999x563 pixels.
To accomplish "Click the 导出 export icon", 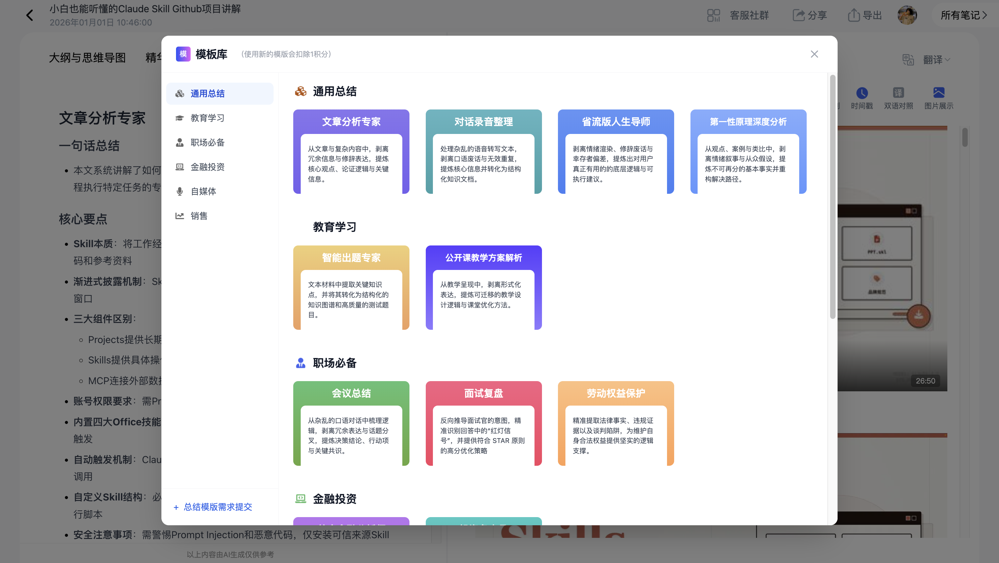I will [x=854, y=15].
